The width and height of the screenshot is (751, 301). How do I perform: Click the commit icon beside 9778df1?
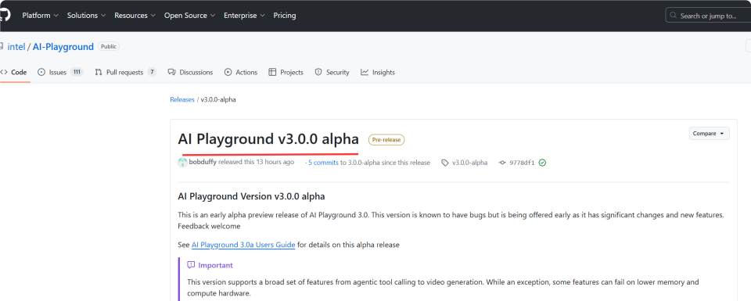pyautogui.click(x=502, y=163)
